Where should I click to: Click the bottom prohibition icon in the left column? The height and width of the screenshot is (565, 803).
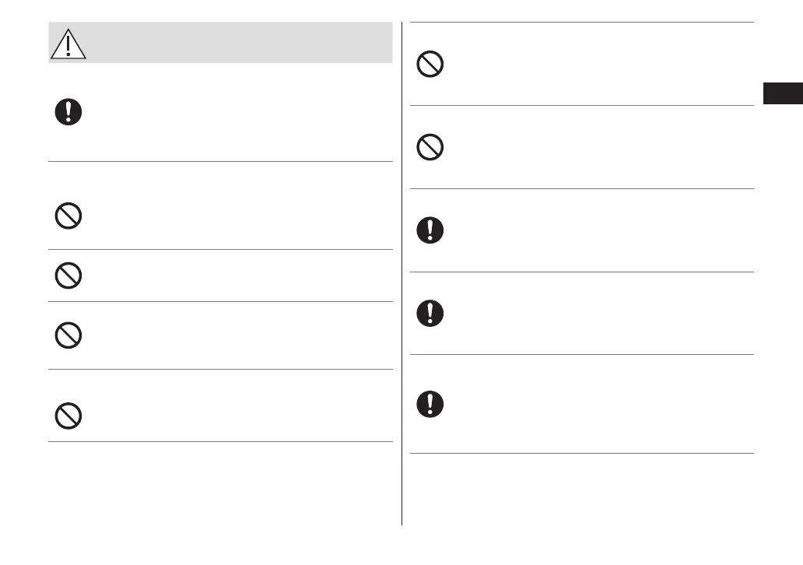[x=68, y=416]
